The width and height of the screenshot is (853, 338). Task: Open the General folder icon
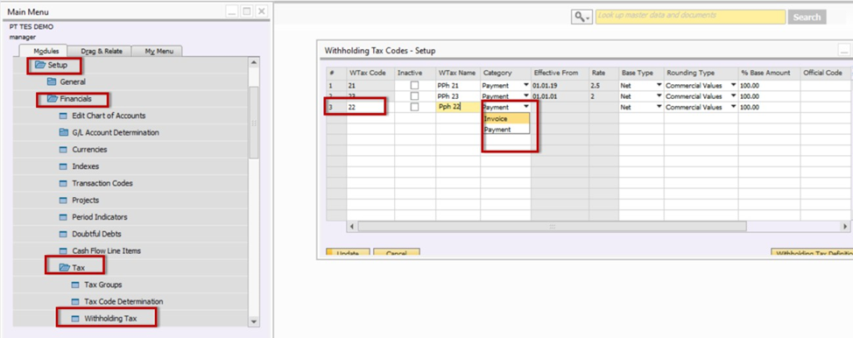pyautogui.click(x=53, y=82)
